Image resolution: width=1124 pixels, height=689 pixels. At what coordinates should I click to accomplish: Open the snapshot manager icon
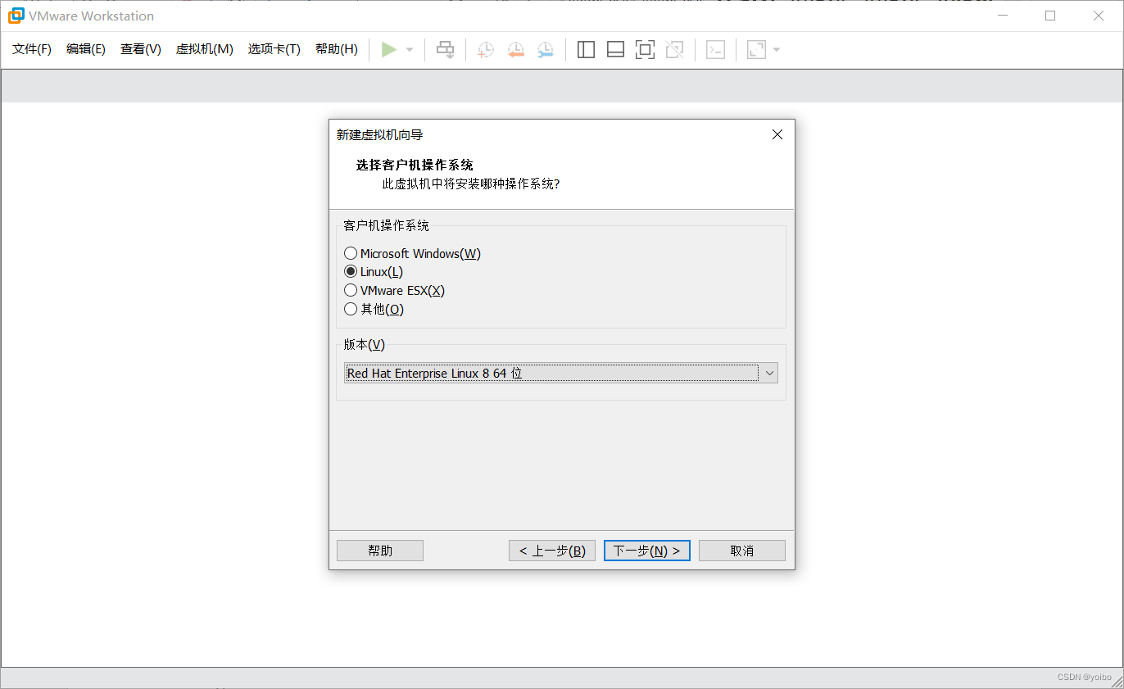(545, 50)
